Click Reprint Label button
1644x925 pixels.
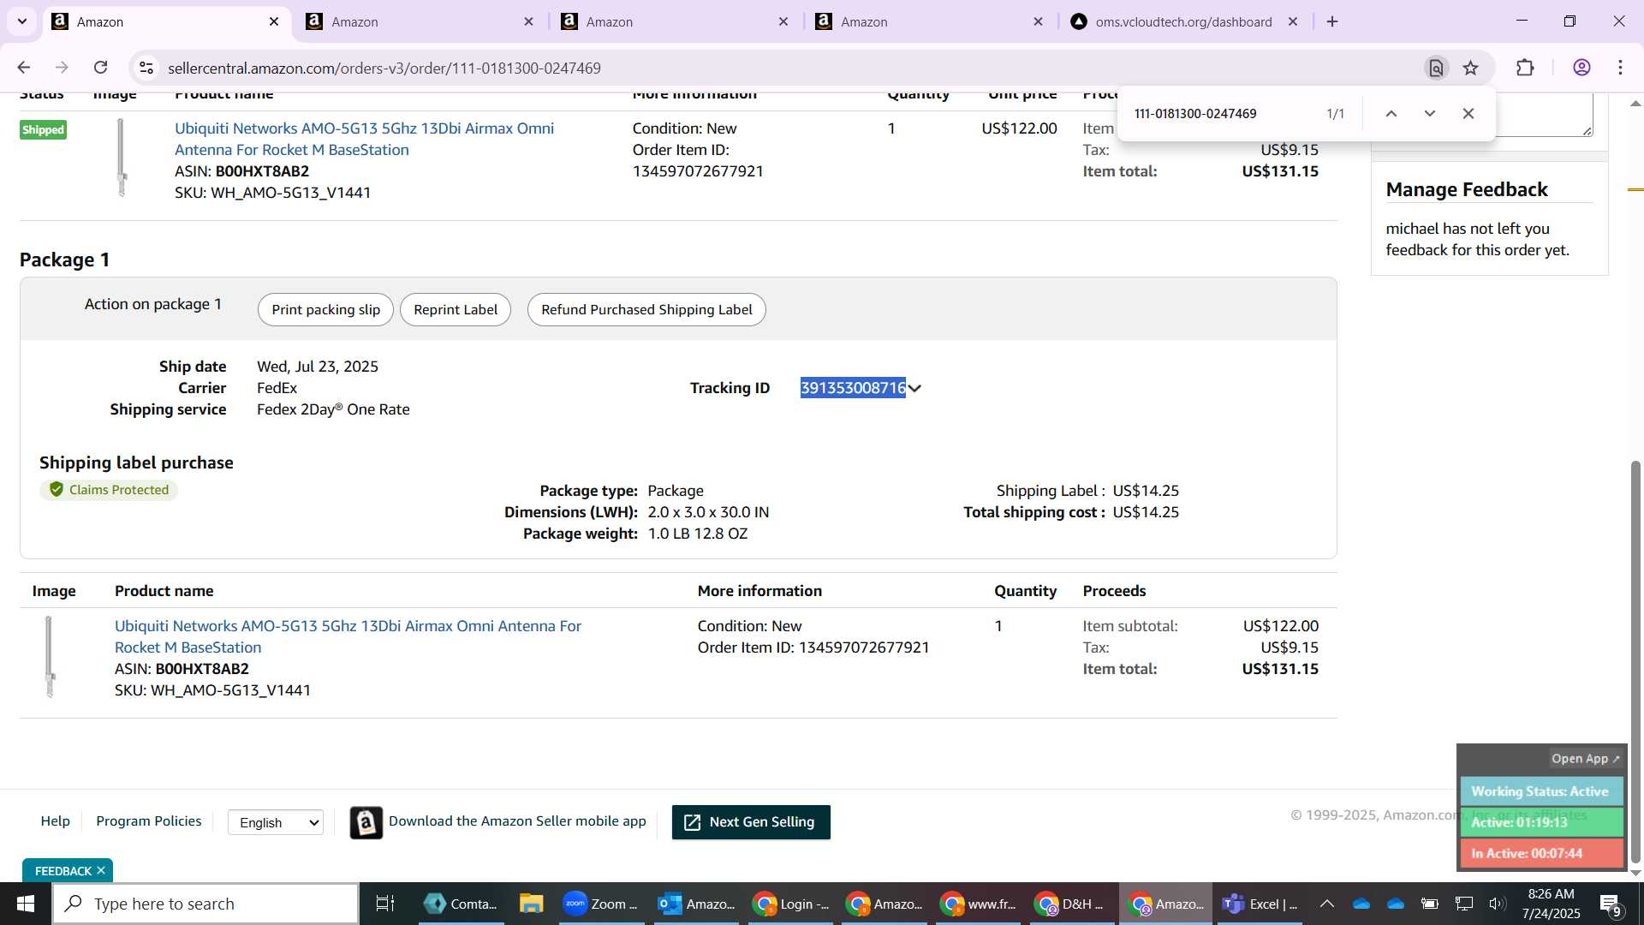[x=455, y=309]
